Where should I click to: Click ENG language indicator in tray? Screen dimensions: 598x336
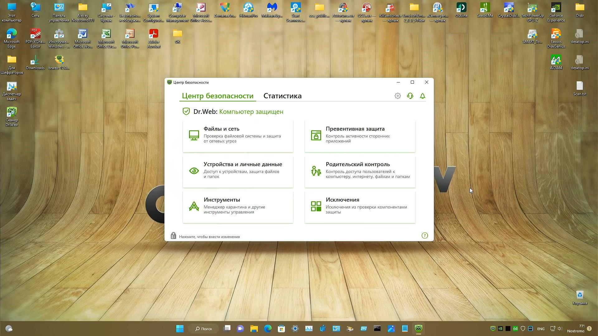(541, 329)
